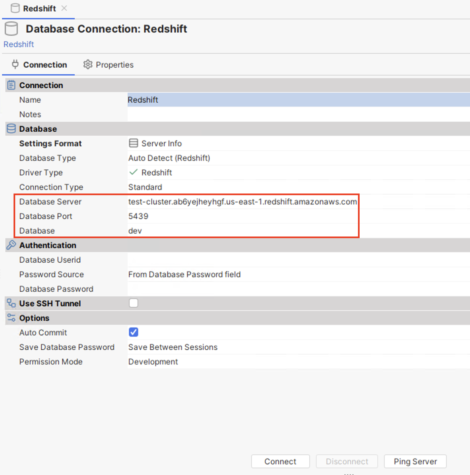Switch to the Connection tab
Image resolution: width=470 pixels, height=475 pixels.
[39, 65]
